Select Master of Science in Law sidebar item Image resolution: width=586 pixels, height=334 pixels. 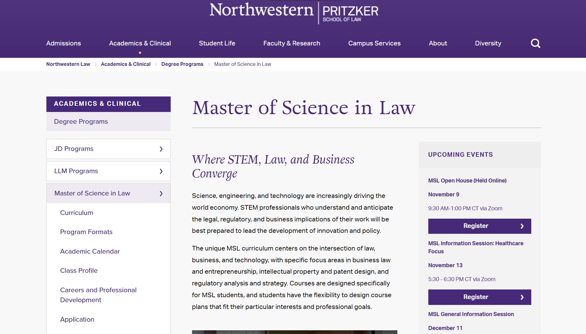(109, 194)
